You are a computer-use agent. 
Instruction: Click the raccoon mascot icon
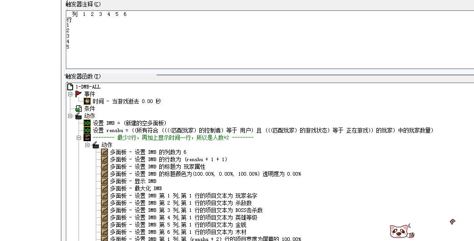point(400,231)
